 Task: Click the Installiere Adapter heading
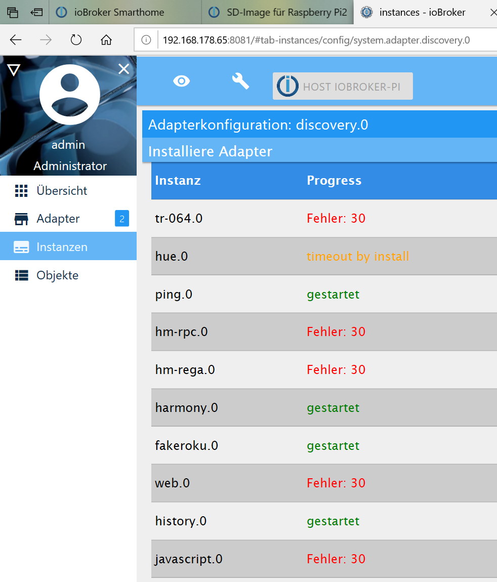[x=210, y=151]
